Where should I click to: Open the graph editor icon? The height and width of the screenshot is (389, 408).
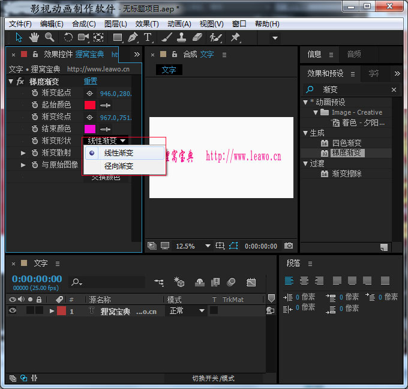point(251,282)
